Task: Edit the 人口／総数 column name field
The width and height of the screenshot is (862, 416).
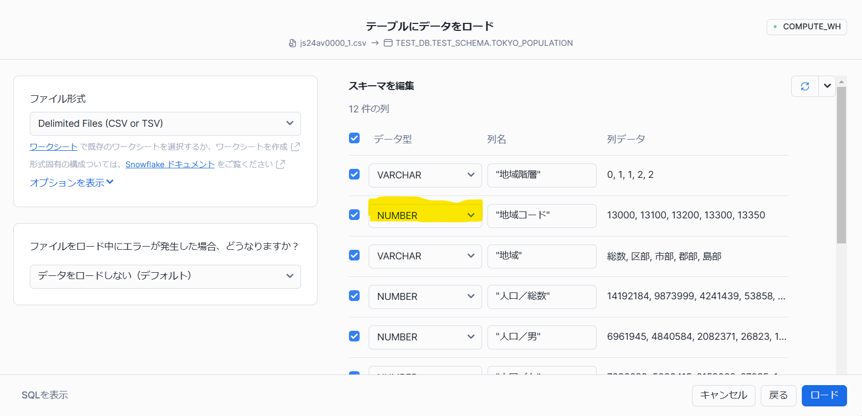Action: 542,297
